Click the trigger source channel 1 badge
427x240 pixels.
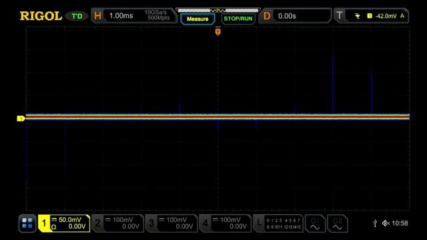[370, 16]
